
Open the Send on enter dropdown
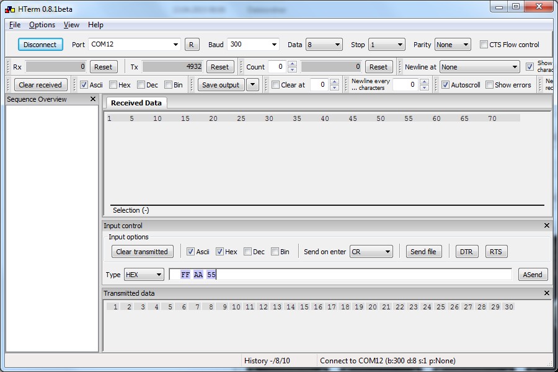point(371,252)
